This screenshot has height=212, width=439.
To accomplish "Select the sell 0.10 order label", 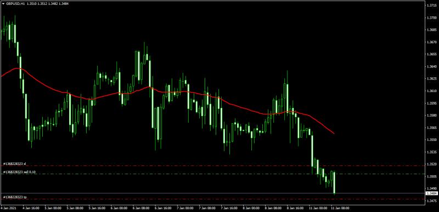I will pos(19,172).
